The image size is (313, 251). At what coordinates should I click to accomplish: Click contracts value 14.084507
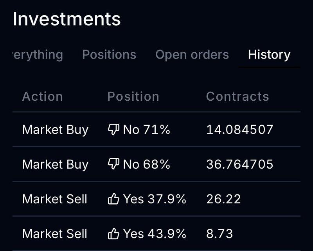coord(240,130)
